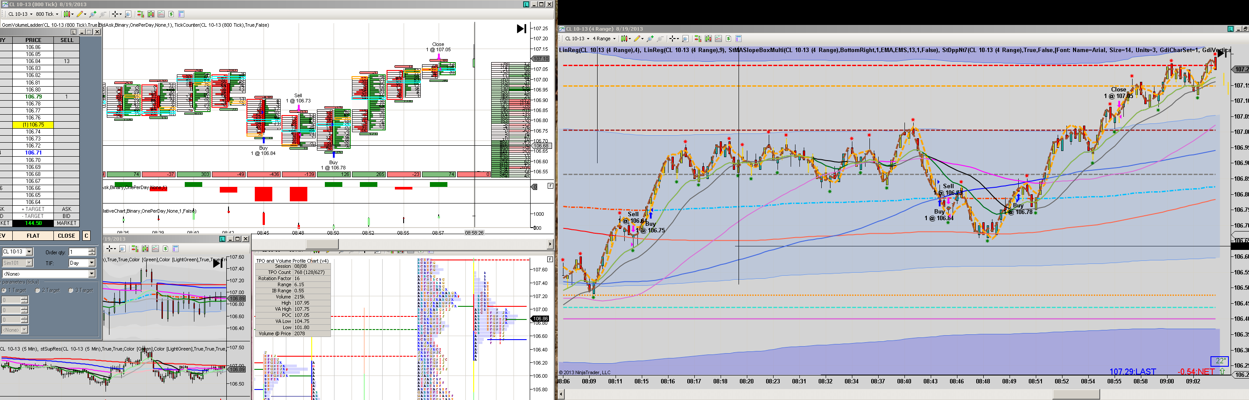
Task: Expand CL 10-13 instrument combo in order panel
Action: [x=29, y=252]
